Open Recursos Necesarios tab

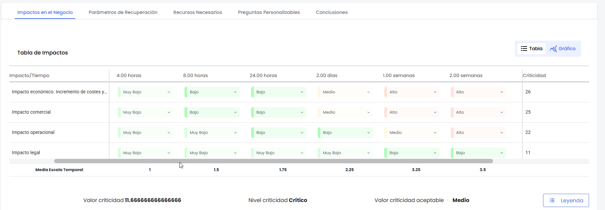[197, 12]
